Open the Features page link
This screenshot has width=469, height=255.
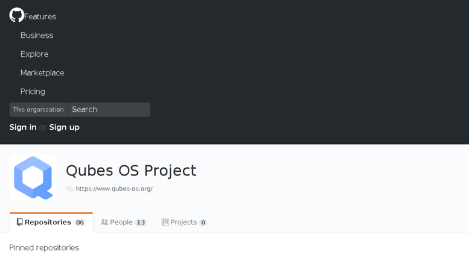[40, 17]
